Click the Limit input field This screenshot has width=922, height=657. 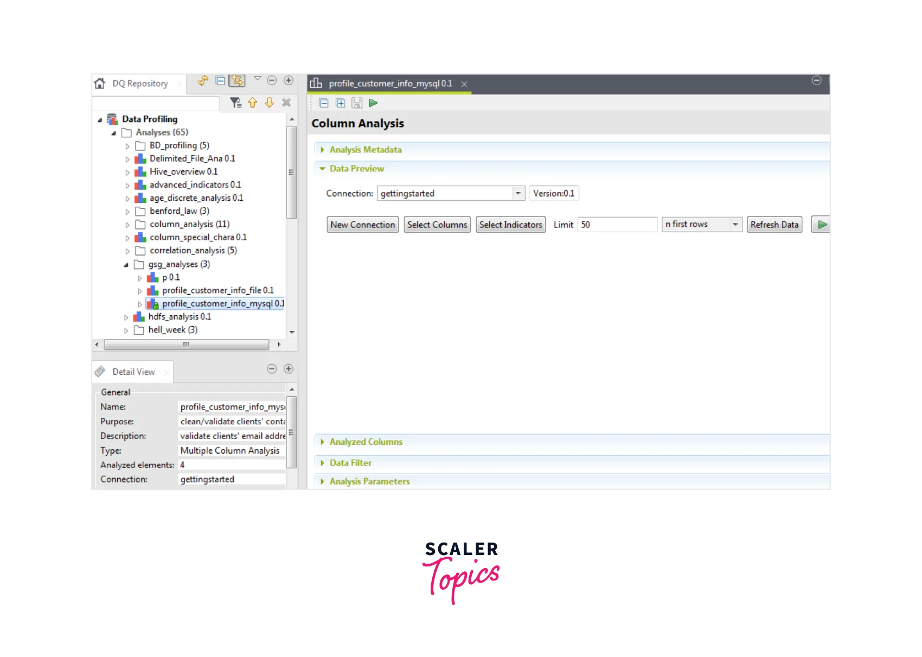click(x=617, y=225)
